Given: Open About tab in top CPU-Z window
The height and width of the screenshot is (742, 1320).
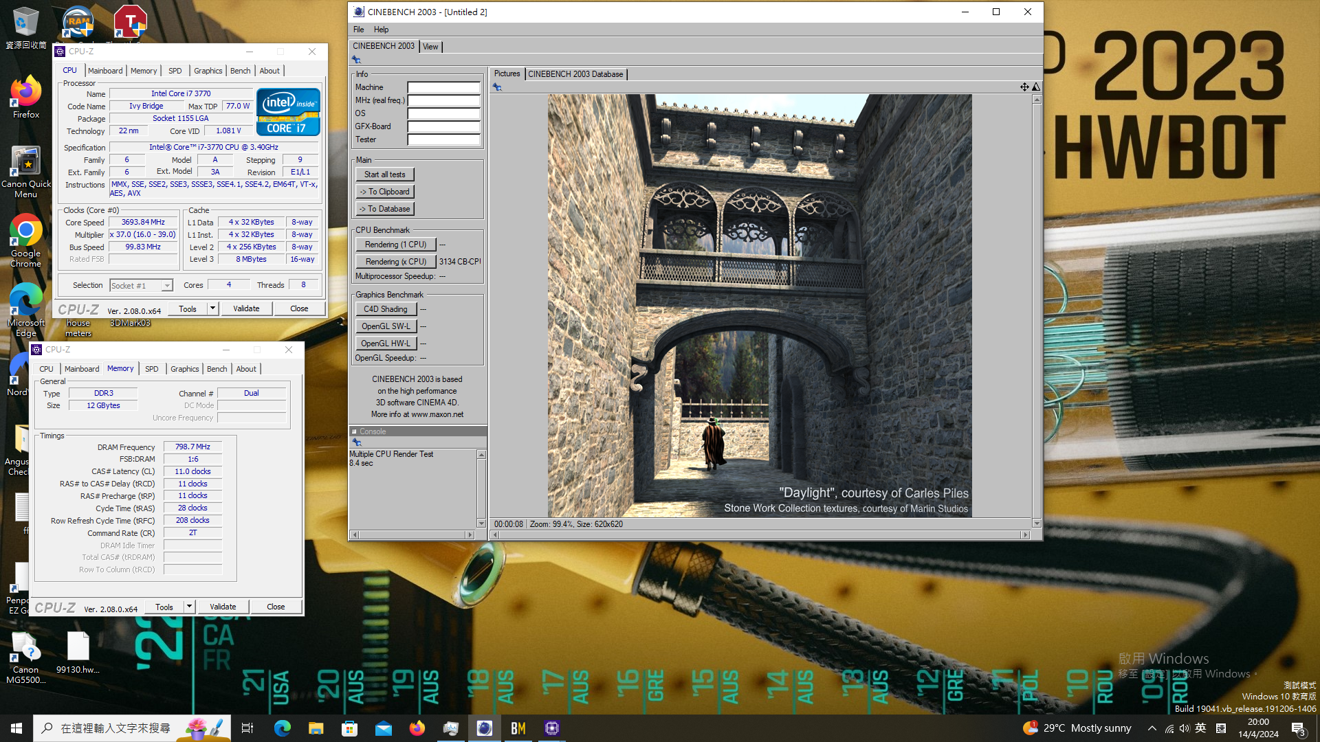Looking at the screenshot, I should coord(269,71).
